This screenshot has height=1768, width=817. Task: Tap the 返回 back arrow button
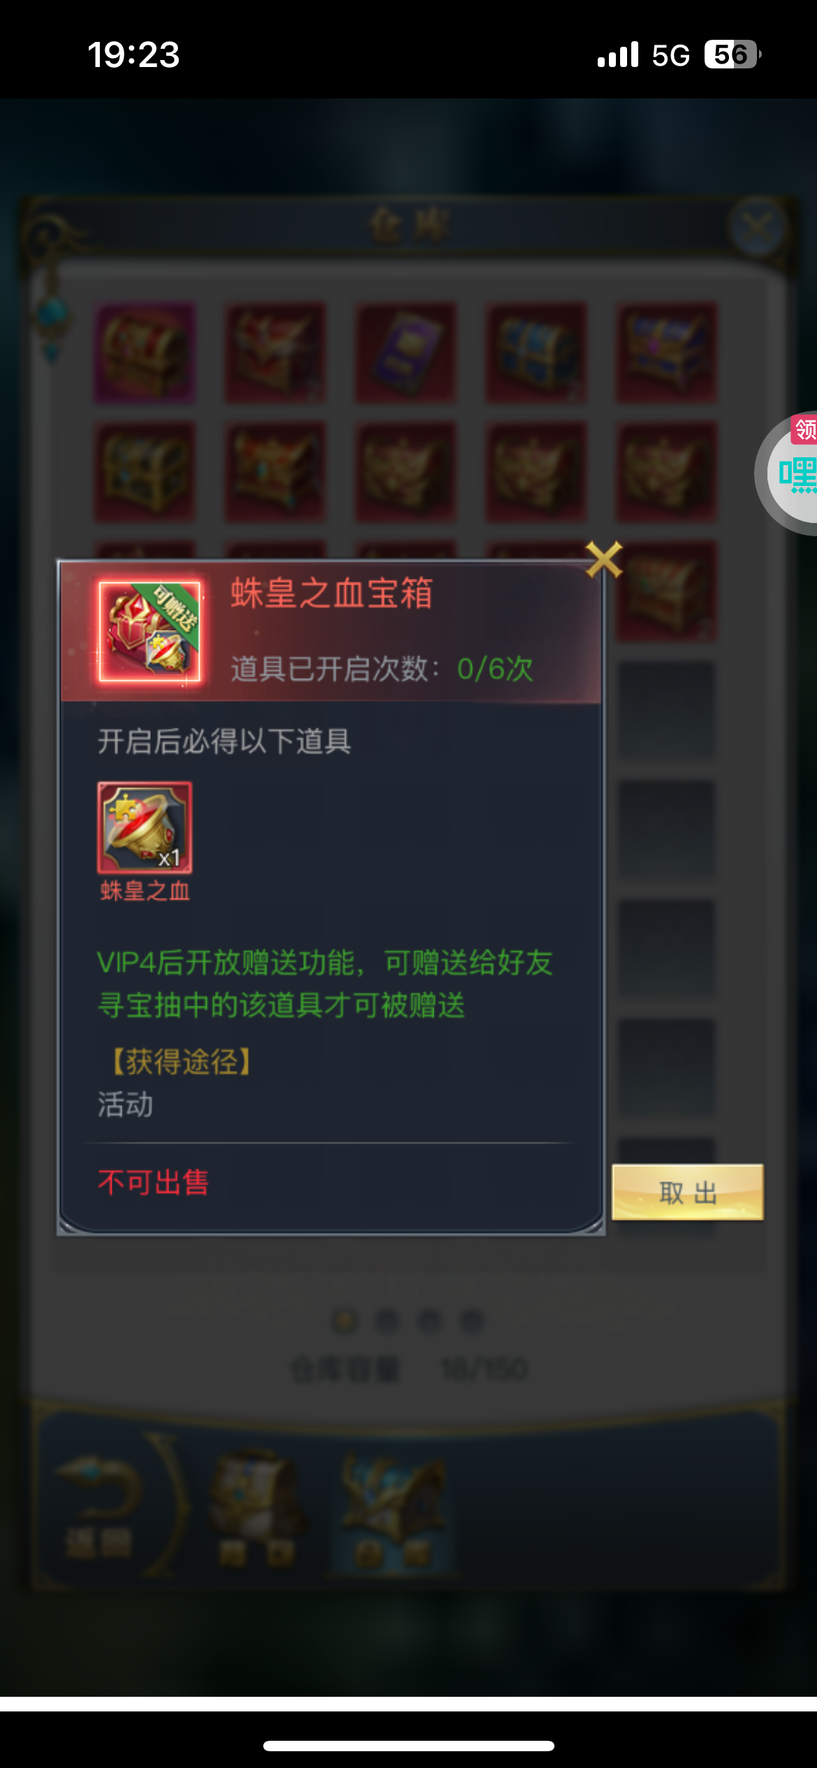coord(99,1501)
